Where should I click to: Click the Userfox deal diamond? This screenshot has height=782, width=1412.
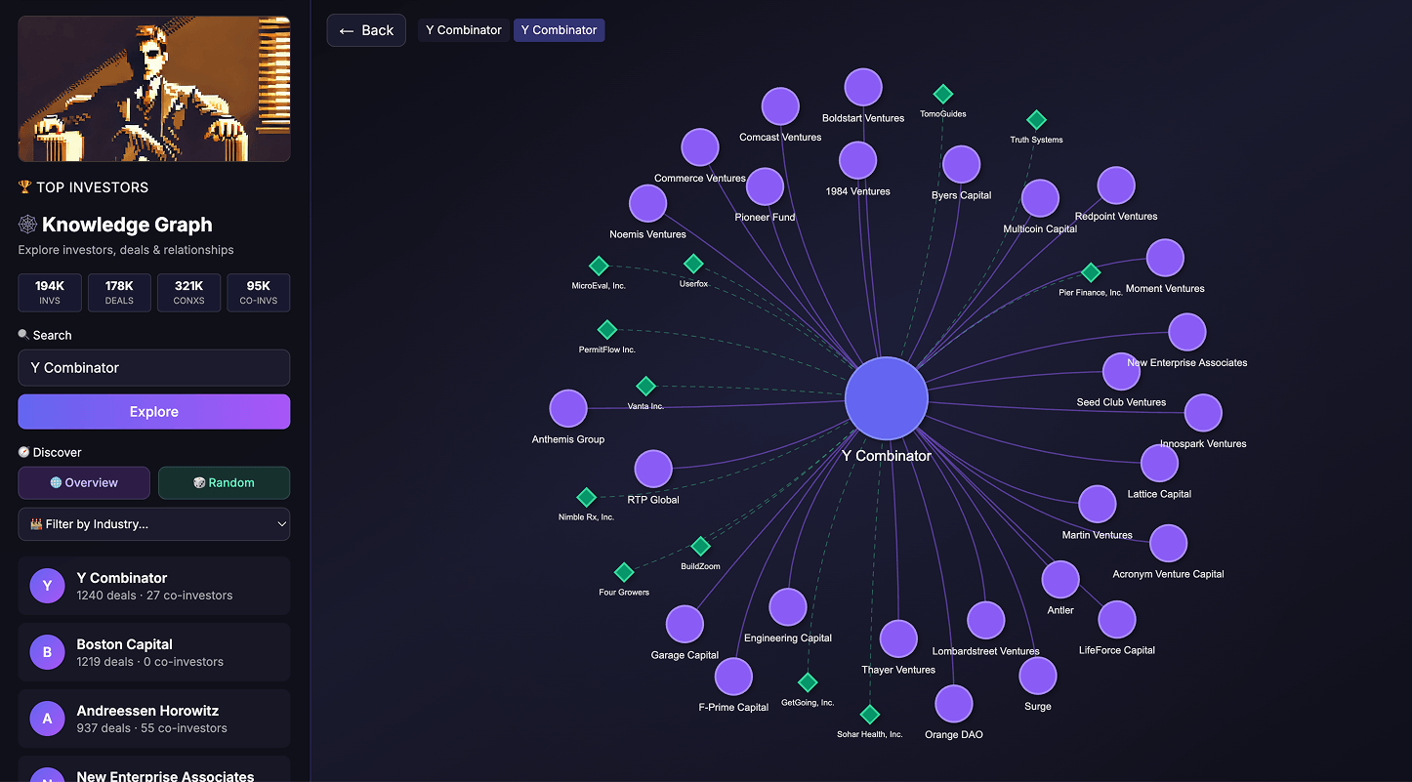[693, 264]
